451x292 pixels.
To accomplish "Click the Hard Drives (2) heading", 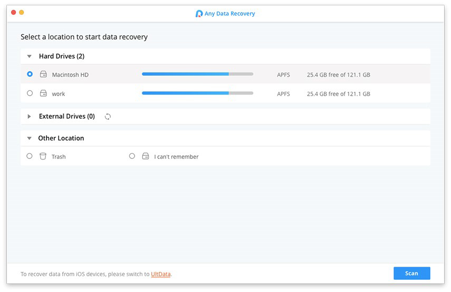I will point(62,56).
